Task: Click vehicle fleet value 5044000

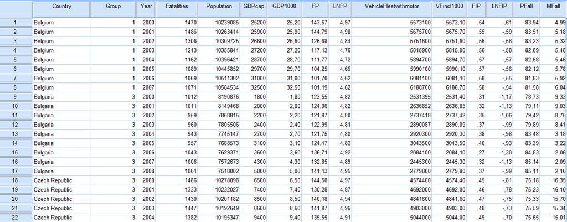Action: click(x=391, y=218)
